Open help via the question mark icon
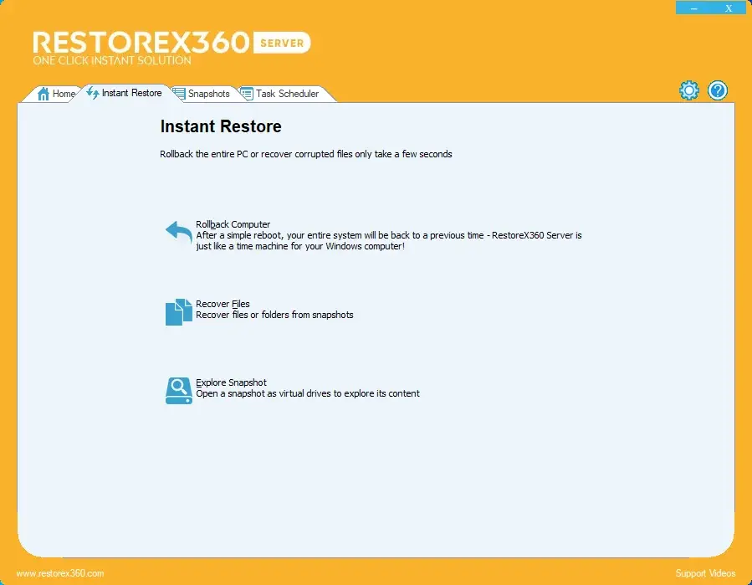Viewport: 752px width, 585px height. tap(717, 91)
